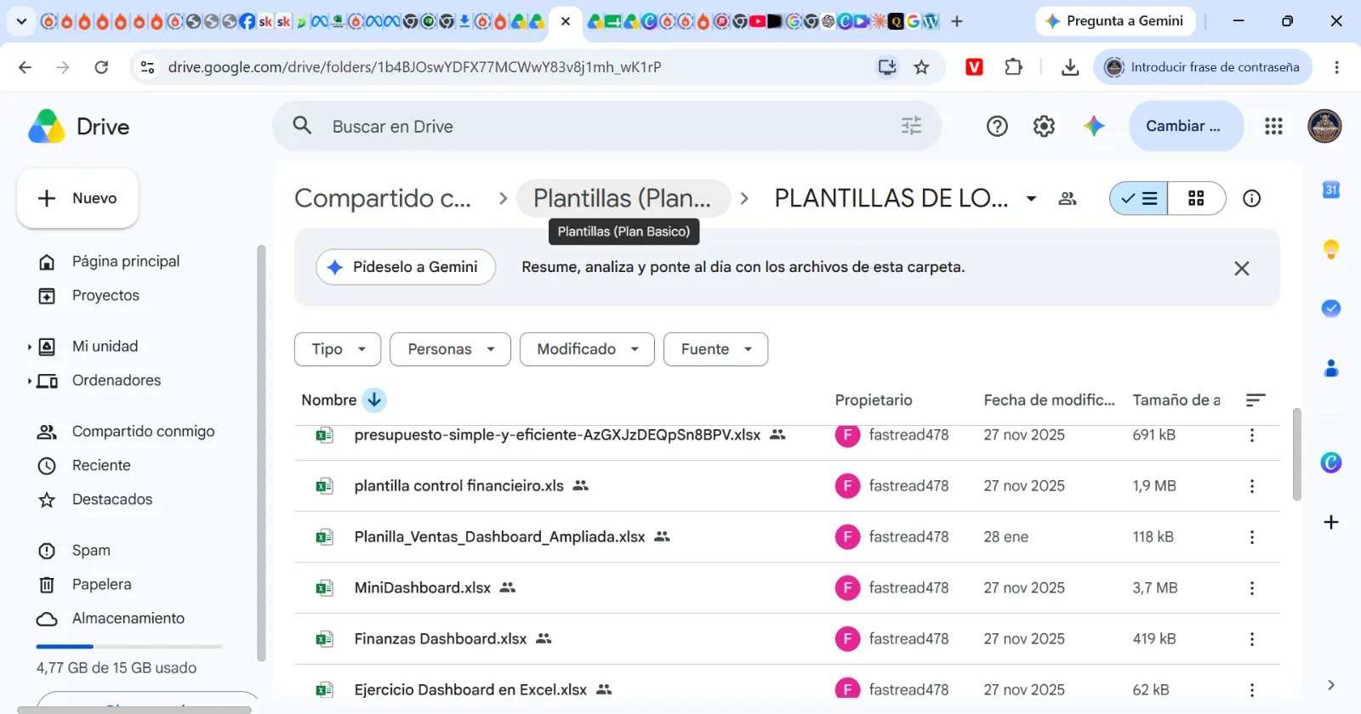Open the Tipo filter dropdown
This screenshot has height=714, width=1361.
[338, 349]
